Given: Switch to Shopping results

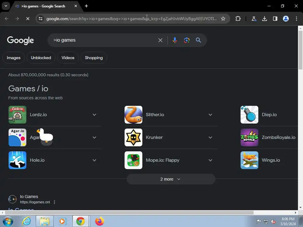Looking at the screenshot, I should pyautogui.click(x=94, y=58).
